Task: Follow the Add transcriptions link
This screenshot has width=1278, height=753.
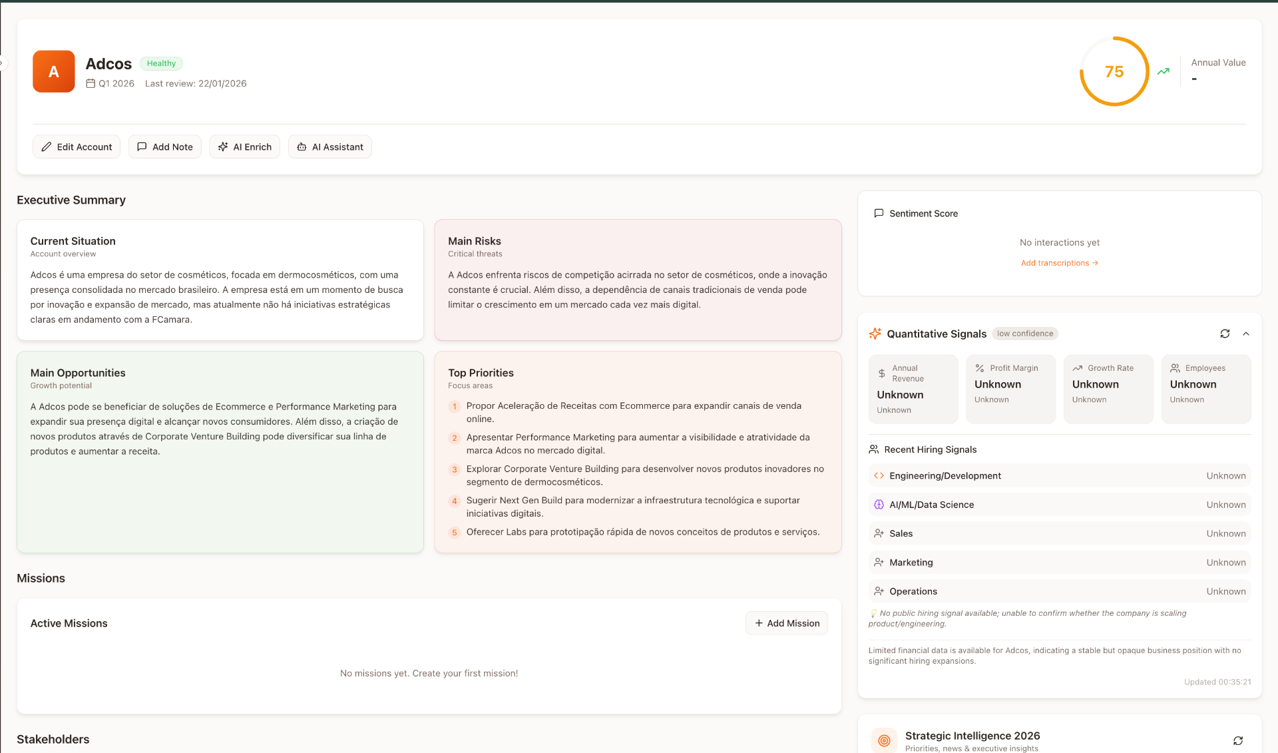Action: pos(1060,263)
